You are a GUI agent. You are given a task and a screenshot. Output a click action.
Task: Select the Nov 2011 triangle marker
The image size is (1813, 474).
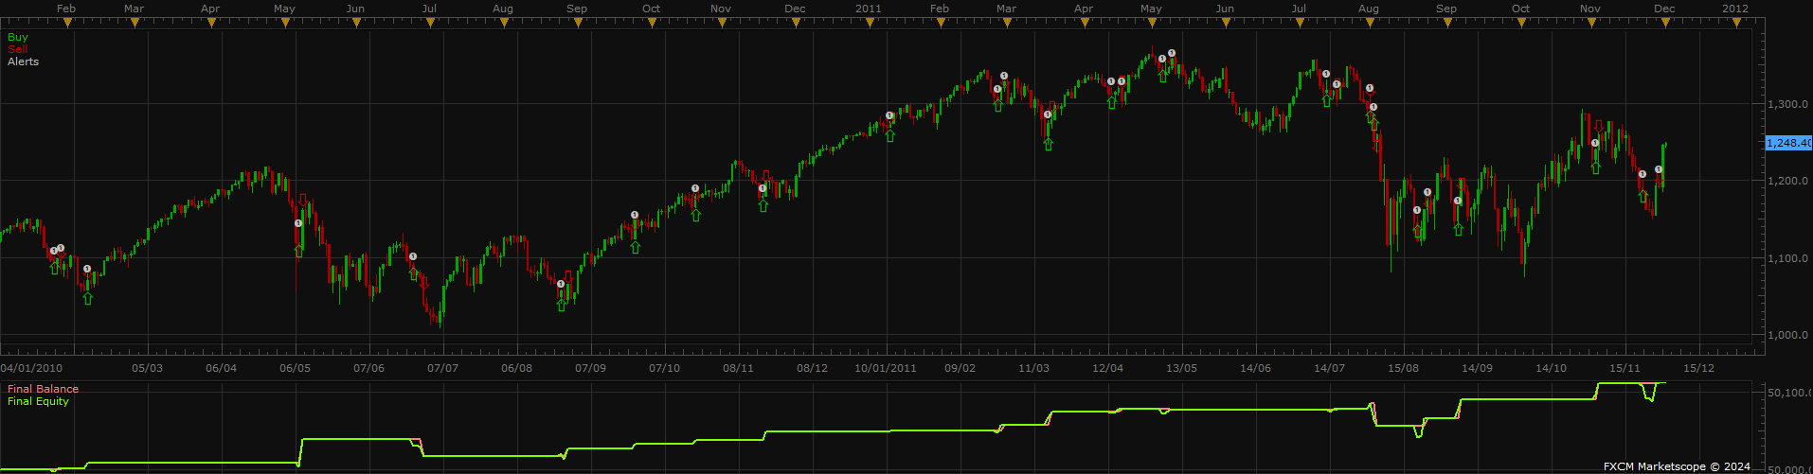pyautogui.click(x=1590, y=23)
